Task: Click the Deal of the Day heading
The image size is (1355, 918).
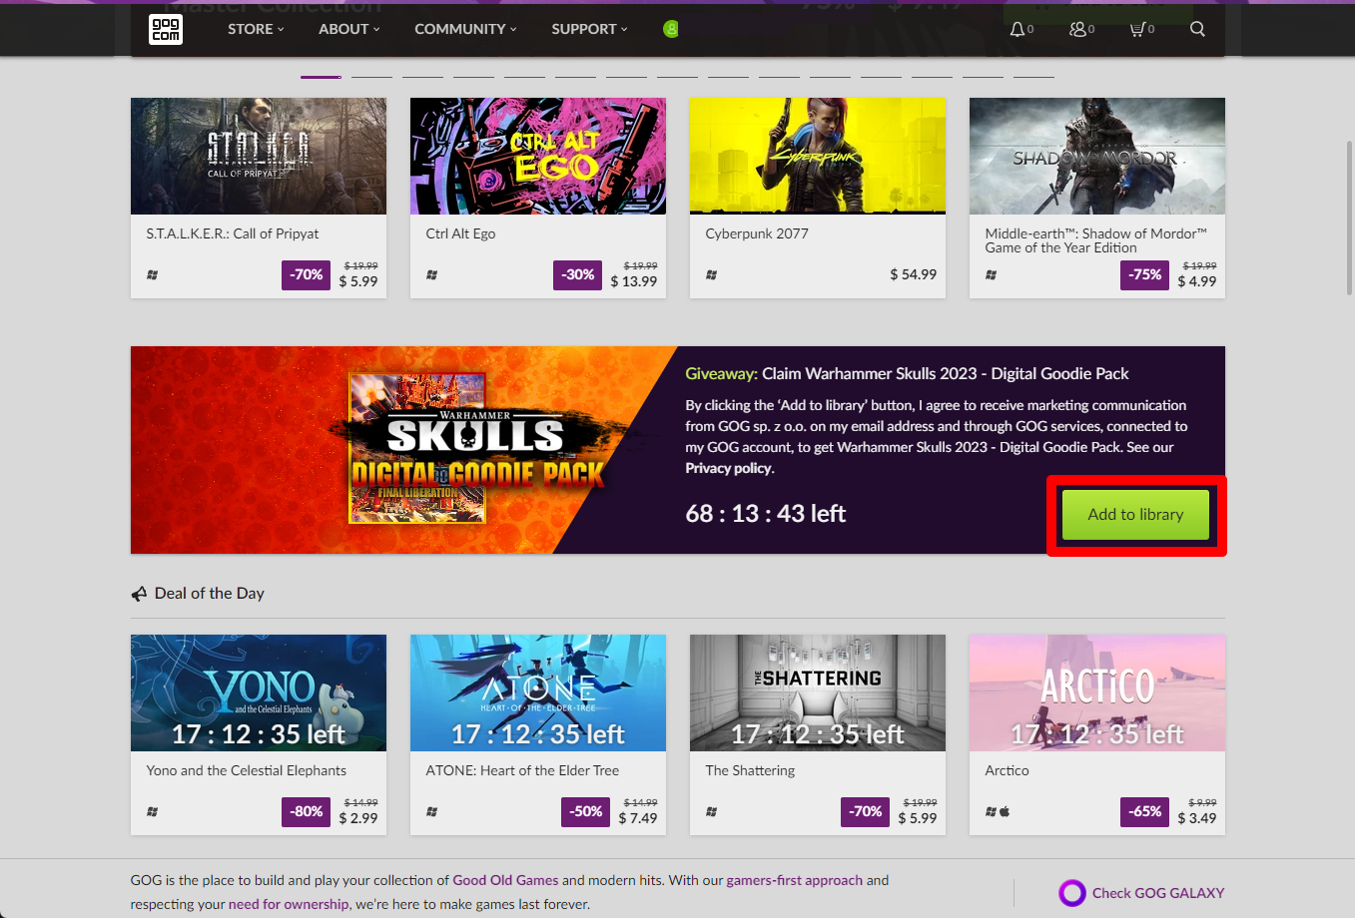Action: [x=209, y=594]
